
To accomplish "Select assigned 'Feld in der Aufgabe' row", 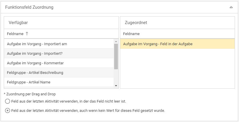I will [x=158, y=44].
